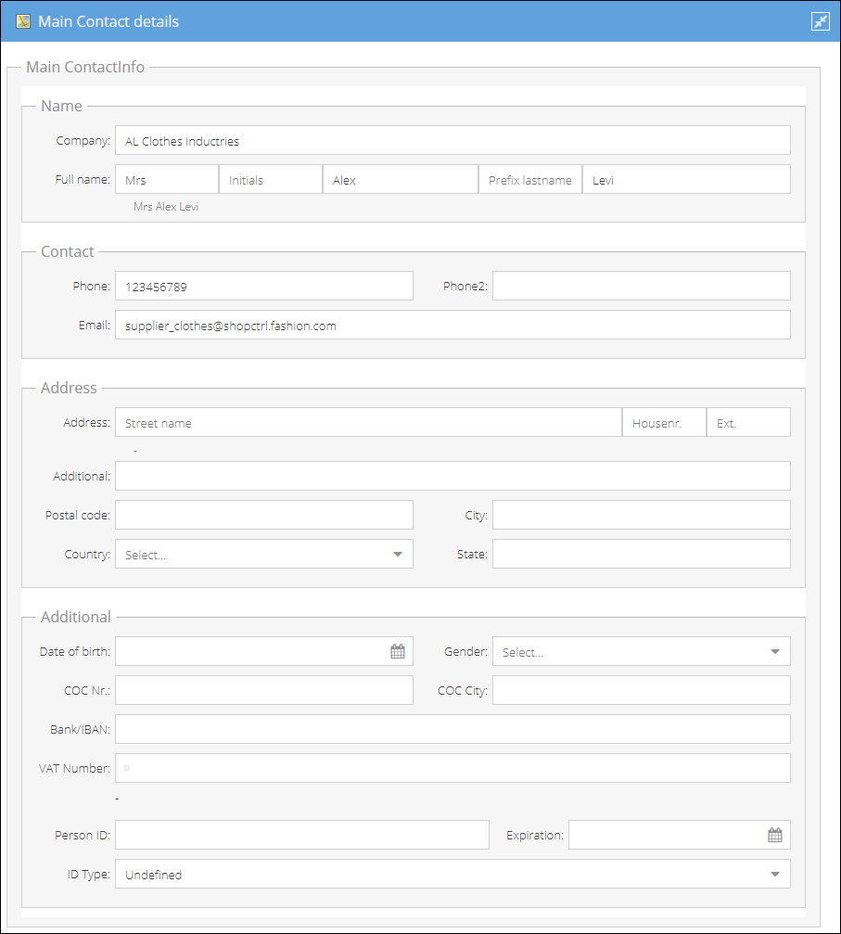Open the Date of birth calendar picker
This screenshot has width=841, height=934.
point(397,651)
